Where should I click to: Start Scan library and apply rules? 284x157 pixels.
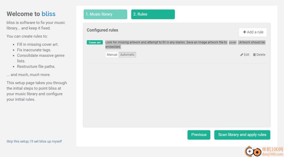click(242, 135)
